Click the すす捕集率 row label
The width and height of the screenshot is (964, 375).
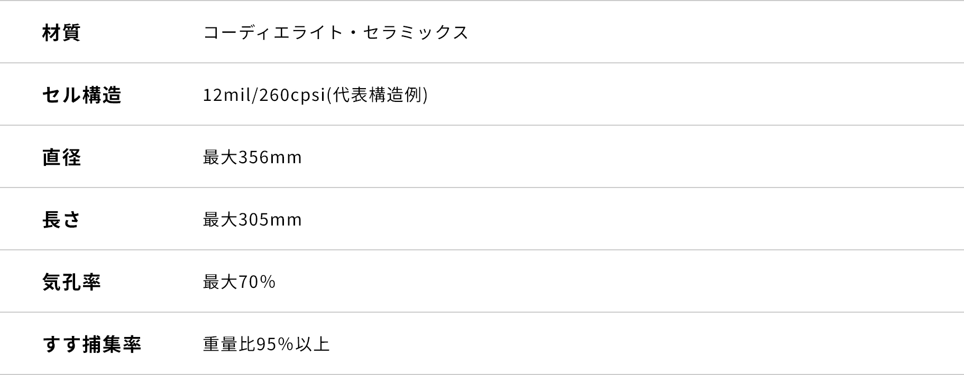(x=92, y=344)
